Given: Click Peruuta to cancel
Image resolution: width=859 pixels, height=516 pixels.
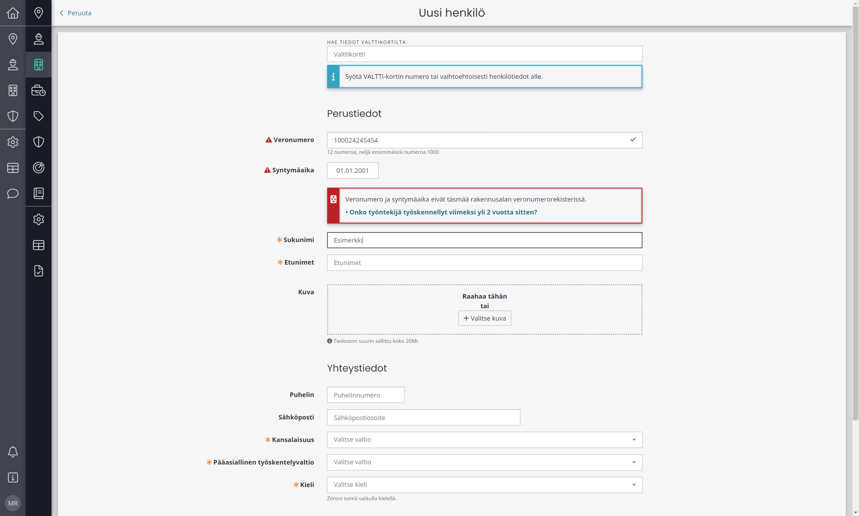Looking at the screenshot, I should click(x=75, y=13).
